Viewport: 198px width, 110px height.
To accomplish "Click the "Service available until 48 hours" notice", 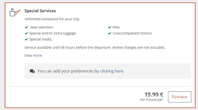I will click(x=95, y=47).
